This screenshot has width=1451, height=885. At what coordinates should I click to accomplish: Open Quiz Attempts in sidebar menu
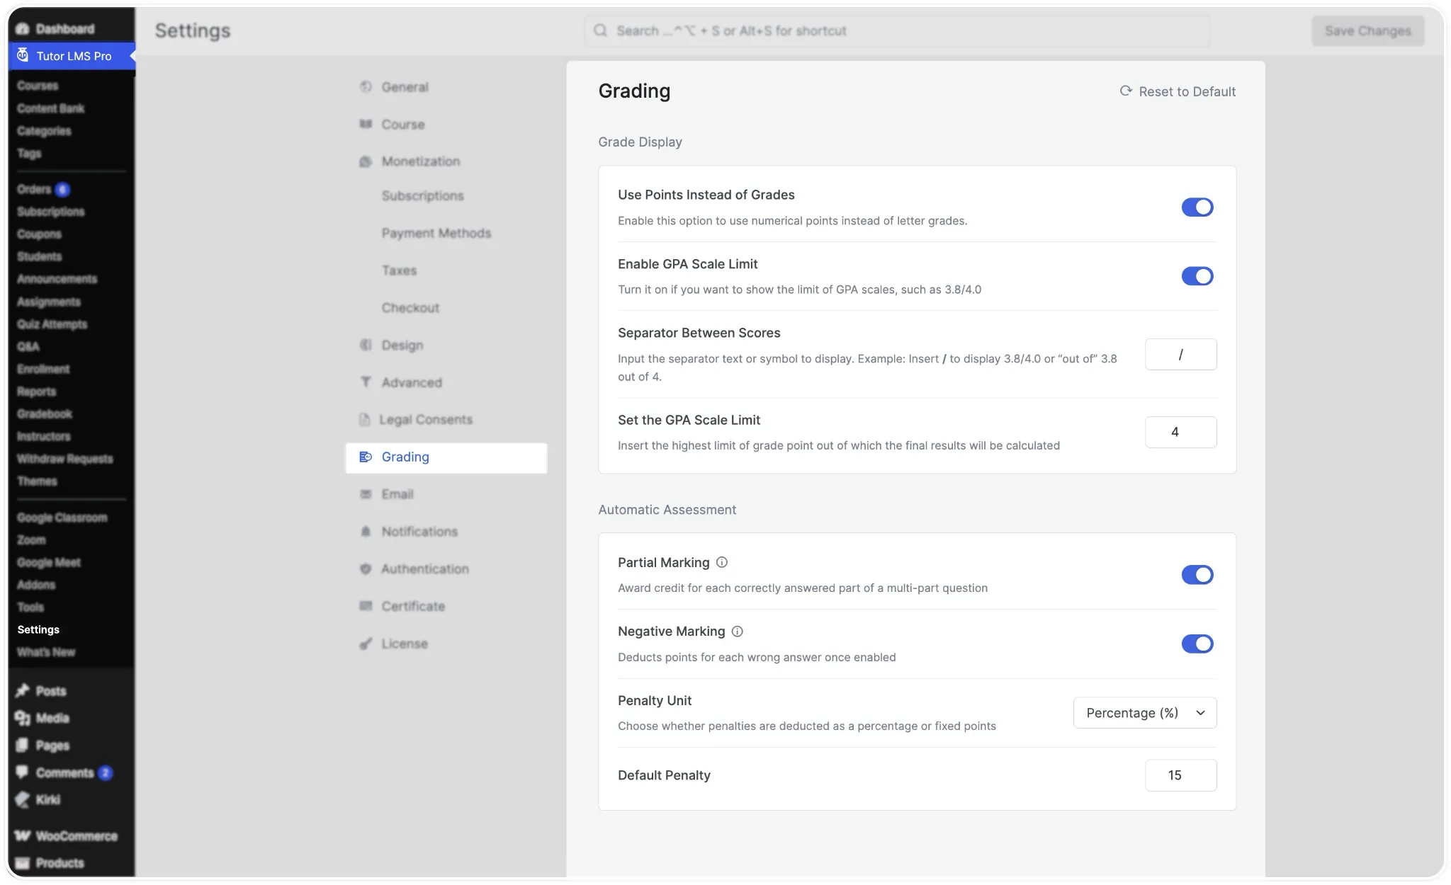[52, 324]
